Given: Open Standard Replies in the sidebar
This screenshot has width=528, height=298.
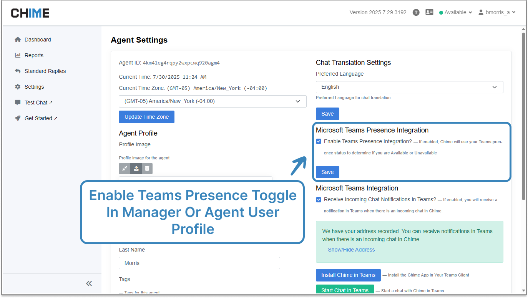Looking at the screenshot, I should (x=45, y=71).
